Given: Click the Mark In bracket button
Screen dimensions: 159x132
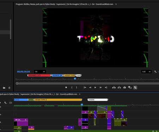Looking at the screenshot, I should tap(72, 88).
